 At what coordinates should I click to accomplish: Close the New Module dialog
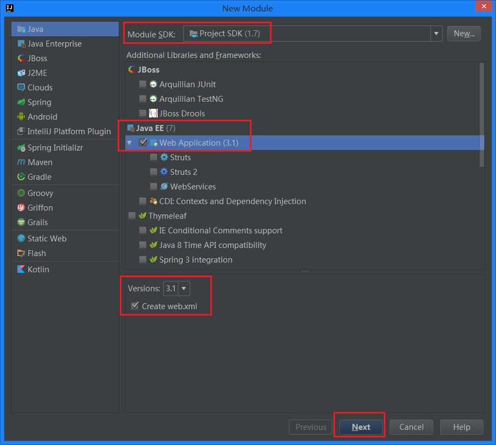(484, 6)
